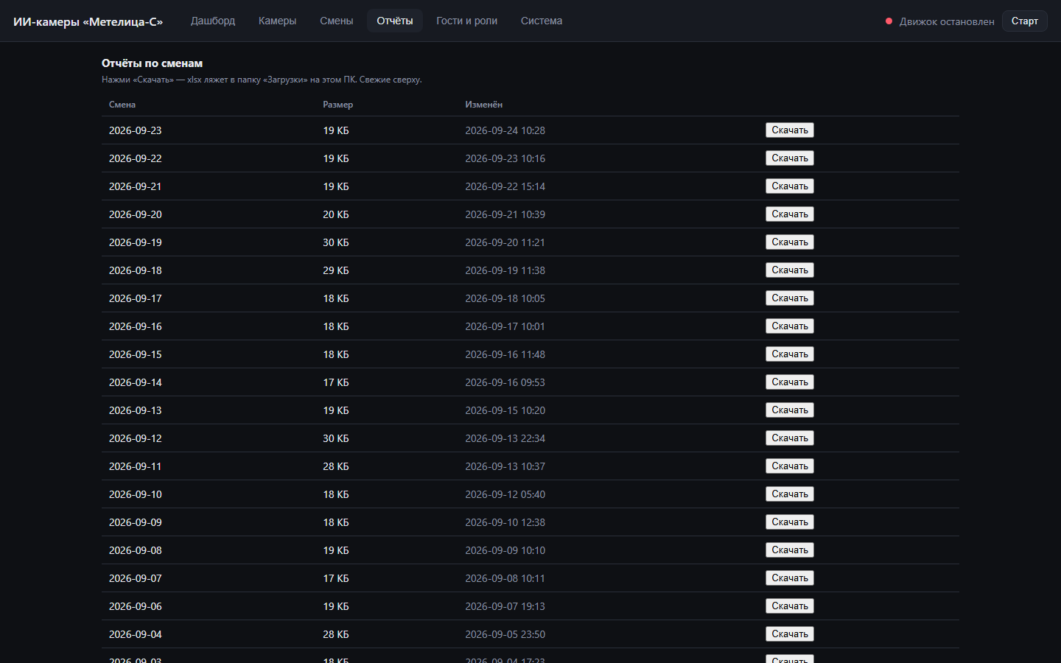The width and height of the screenshot is (1061, 663).
Task: Open the Гости и роли tab
Action: pyautogui.click(x=466, y=21)
